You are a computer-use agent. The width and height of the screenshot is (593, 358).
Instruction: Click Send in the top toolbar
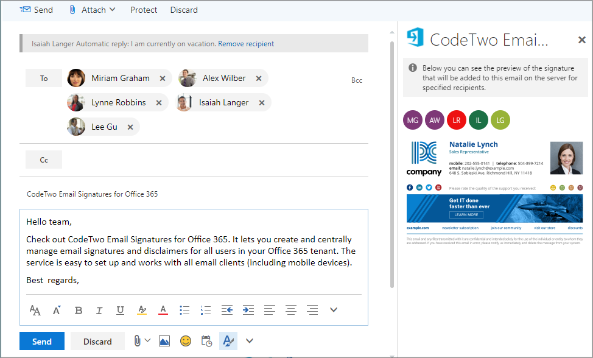tap(37, 10)
